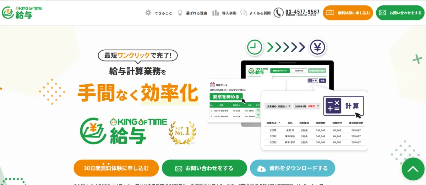Select the 対象年月 tab on monitor
The width and height of the screenshot is (426, 185).
[299, 70]
